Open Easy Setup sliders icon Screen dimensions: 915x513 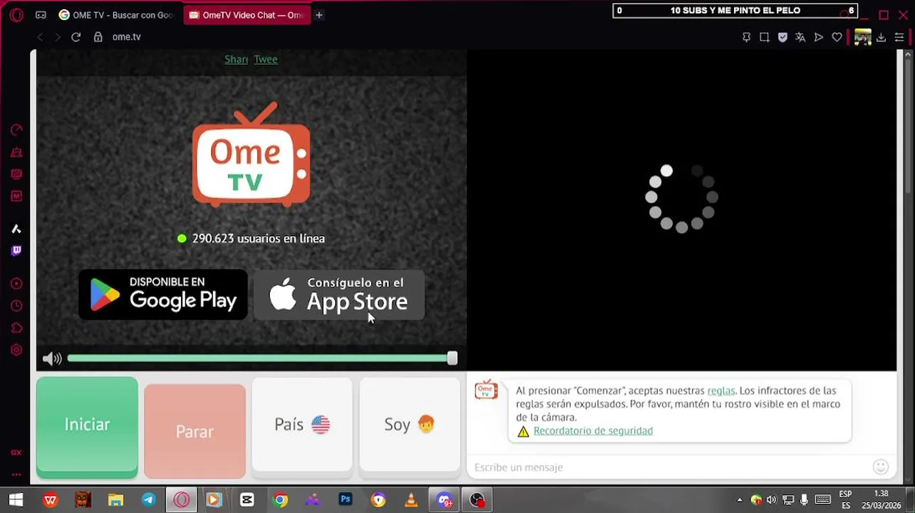point(899,37)
